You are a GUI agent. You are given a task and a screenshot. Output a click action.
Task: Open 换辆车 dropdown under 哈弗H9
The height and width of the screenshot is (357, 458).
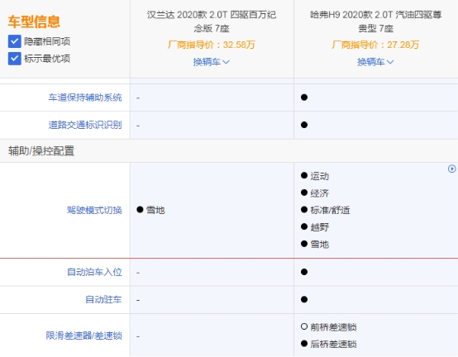[375, 62]
